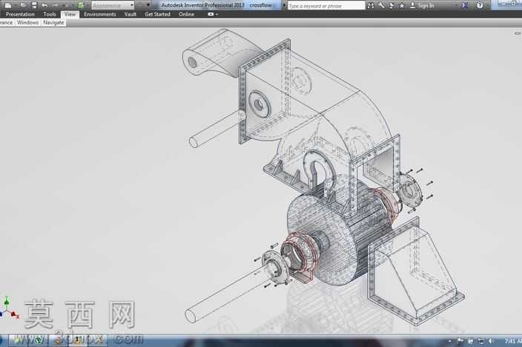522x347 pixels.
Task: Open the Get Started ribbon tab
Action: 157,14
